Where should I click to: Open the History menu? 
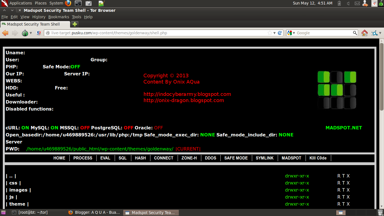[39, 17]
